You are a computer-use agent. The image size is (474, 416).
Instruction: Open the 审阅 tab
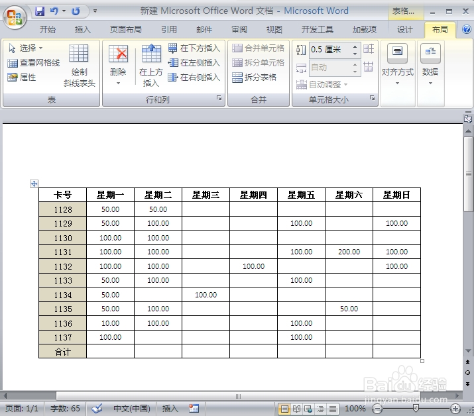pyautogui.click(x=239, y=30)
